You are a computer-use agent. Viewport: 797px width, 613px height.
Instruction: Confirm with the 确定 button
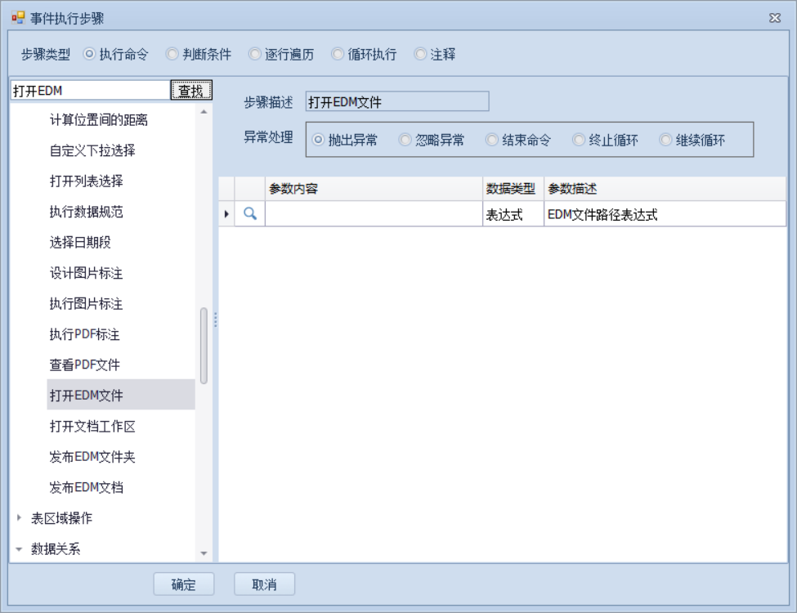184,584
